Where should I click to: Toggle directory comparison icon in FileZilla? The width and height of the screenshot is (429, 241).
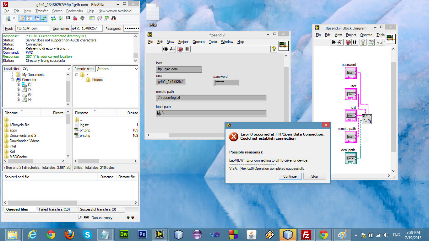pos(99,18)
